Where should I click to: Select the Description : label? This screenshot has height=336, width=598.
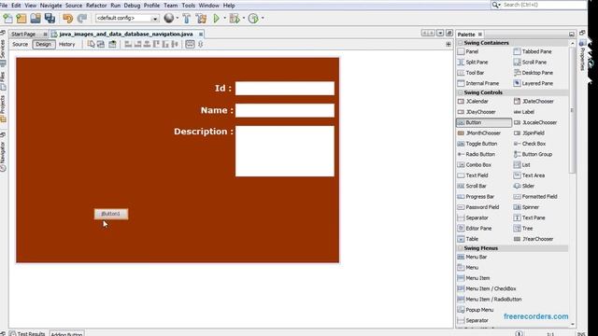click(x=204, y=132)
